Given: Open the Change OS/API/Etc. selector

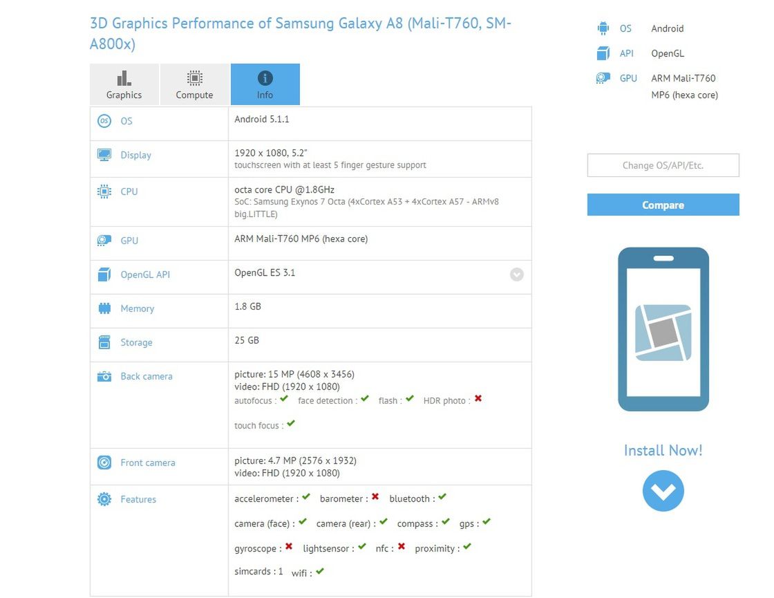Looking at the screenshot, I should click(x=663, y=165).
